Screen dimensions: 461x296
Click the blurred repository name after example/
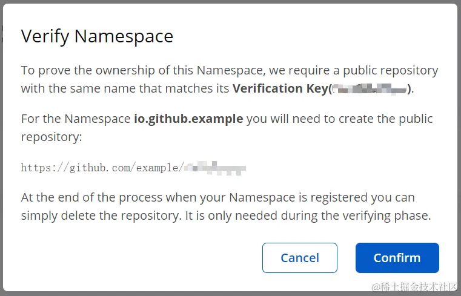pyautogui.click(x=215, y=168)
